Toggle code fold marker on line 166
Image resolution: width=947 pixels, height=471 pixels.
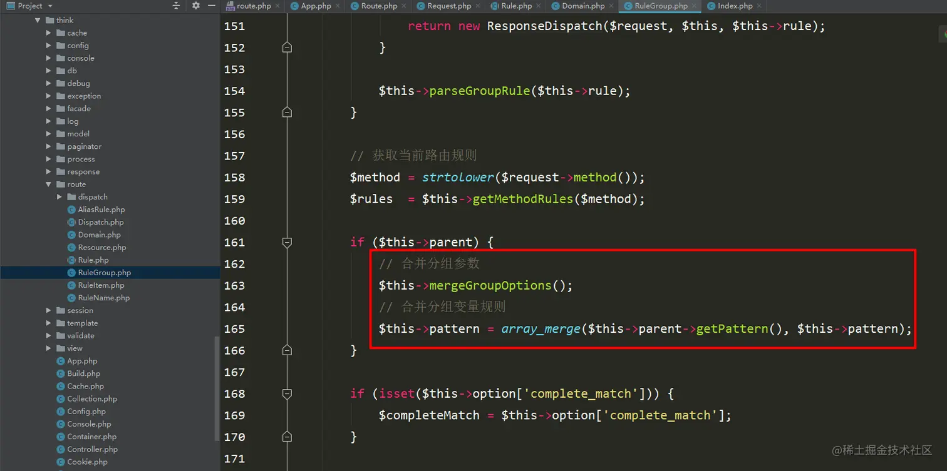(287, 350)
